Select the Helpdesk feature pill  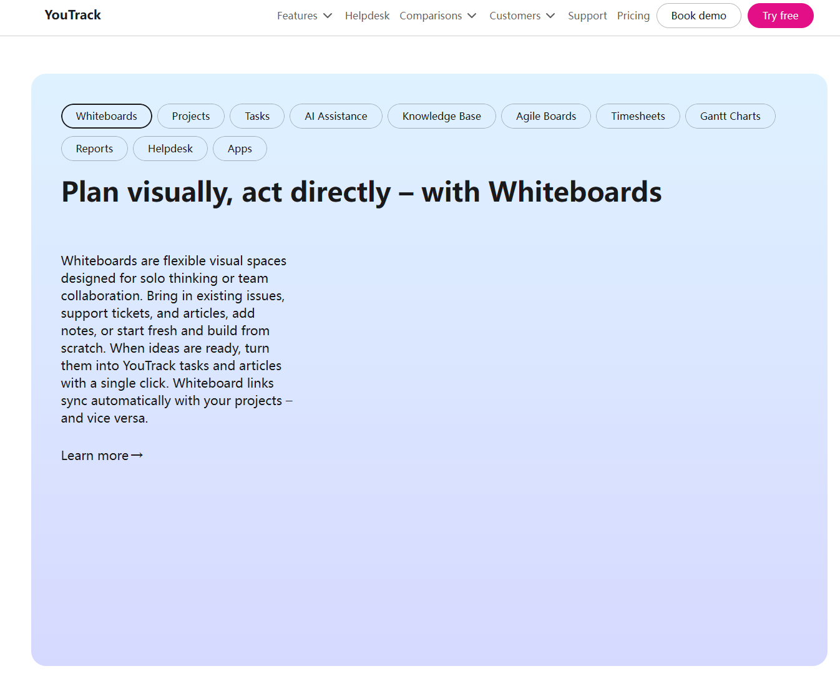[170, 149]
